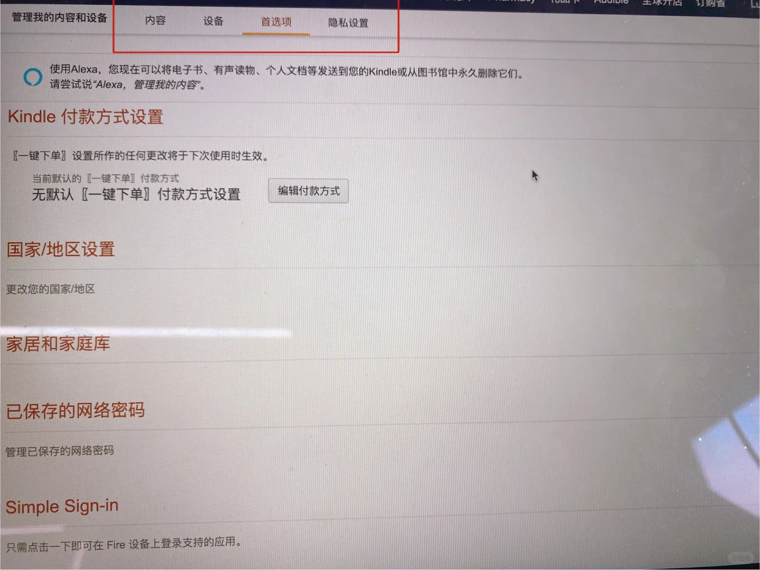760x570 pixels.
Task: Expand the 已保存的网络密码 section
Action: pyautogui.click(x=75, y=410)
